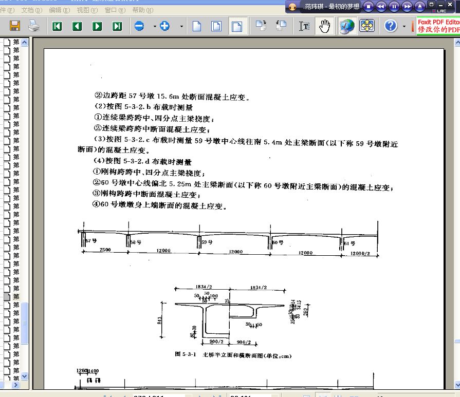Click the Foxit PDF Editor advertisement banner
Screen dimensions: 460x397
tap(438, 26)
